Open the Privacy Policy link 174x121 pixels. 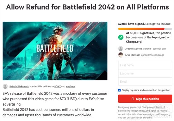pyautogui.click(x=138, y=111)
